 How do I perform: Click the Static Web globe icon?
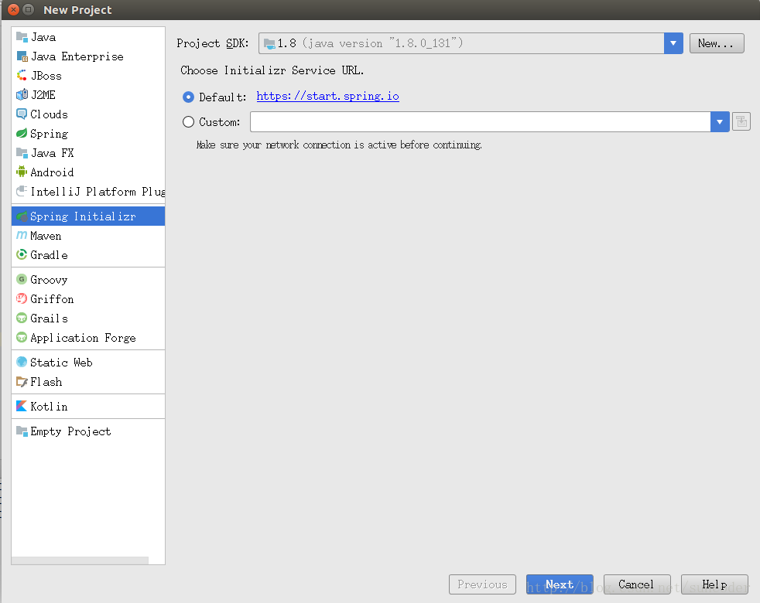(22, 363)
